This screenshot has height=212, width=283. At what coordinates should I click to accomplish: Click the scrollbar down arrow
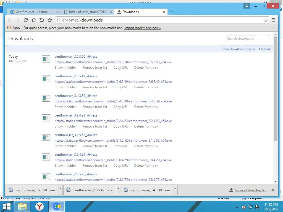click(x=276, y=181)
